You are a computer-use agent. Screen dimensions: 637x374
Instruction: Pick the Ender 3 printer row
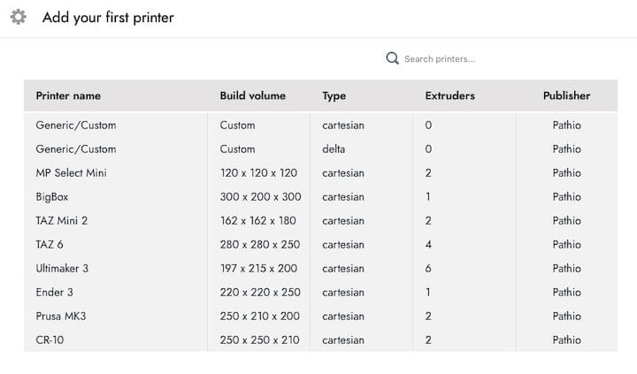click(53, 293)
